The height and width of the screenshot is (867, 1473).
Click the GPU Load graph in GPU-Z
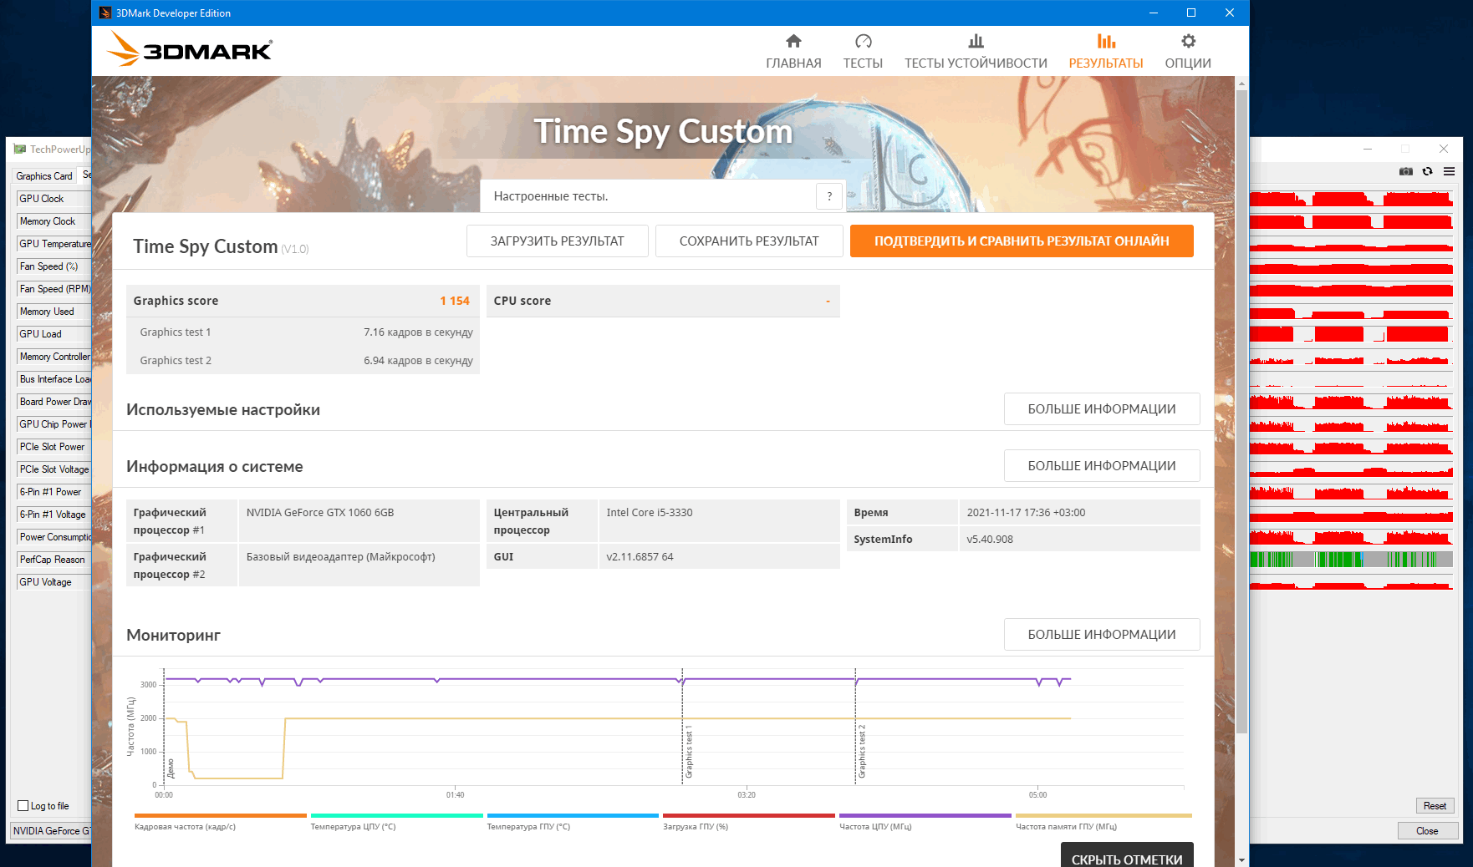pyautogui.click(x=1351, y=334)
